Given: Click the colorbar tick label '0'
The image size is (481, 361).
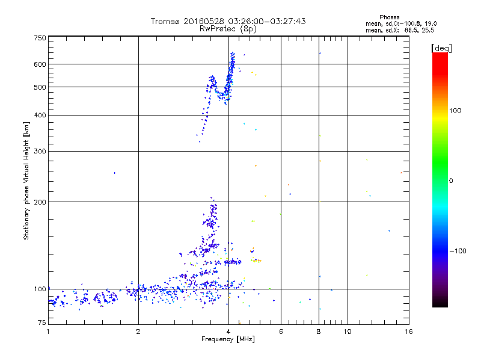Looking at the screenshot, I should (x=451, y=181).
